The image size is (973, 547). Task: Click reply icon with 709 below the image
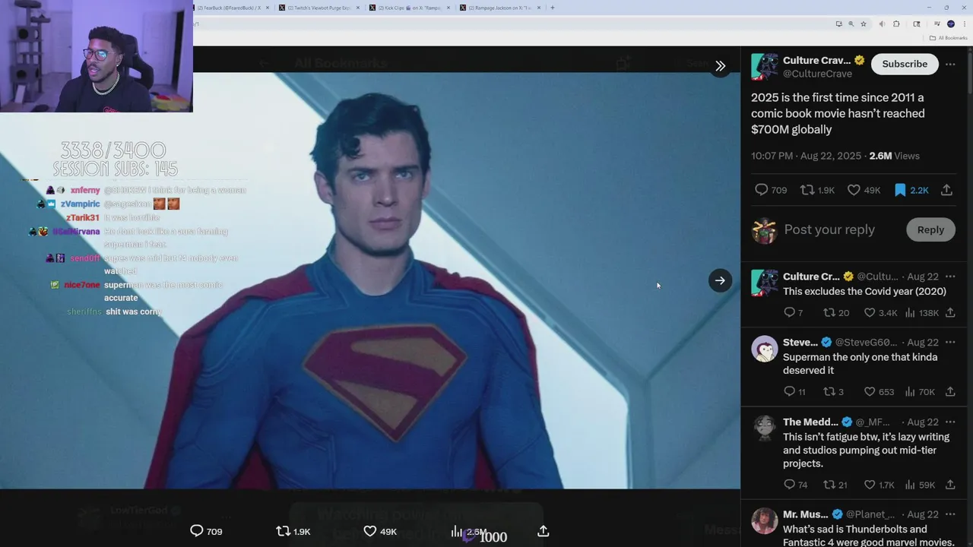[205, 531]
